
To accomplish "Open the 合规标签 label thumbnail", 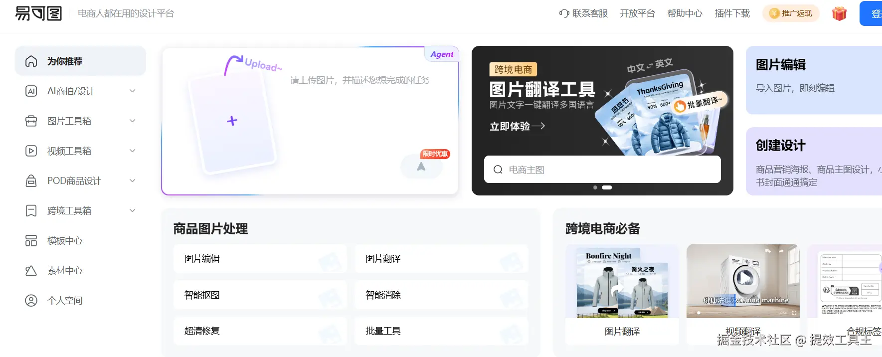I will [845, 282].
